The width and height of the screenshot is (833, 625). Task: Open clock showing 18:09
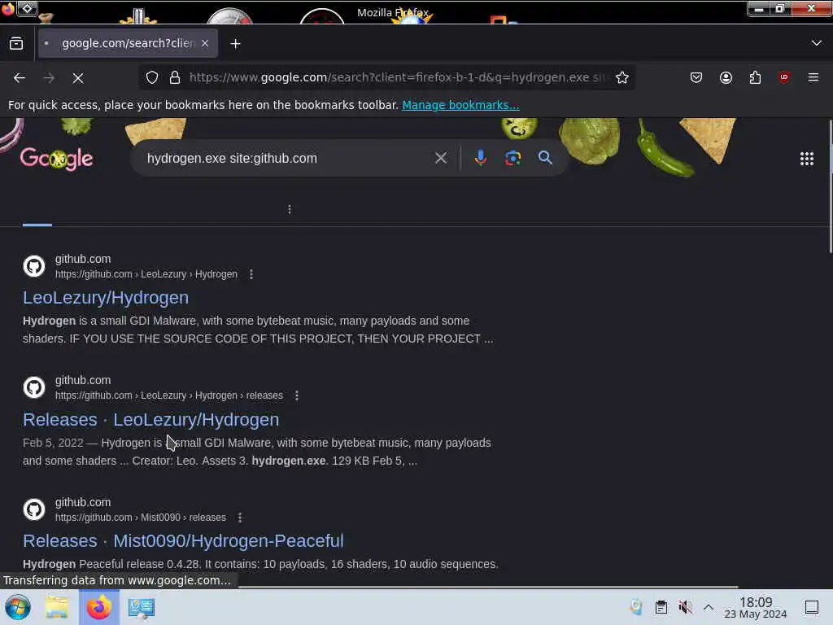(756, 607)
